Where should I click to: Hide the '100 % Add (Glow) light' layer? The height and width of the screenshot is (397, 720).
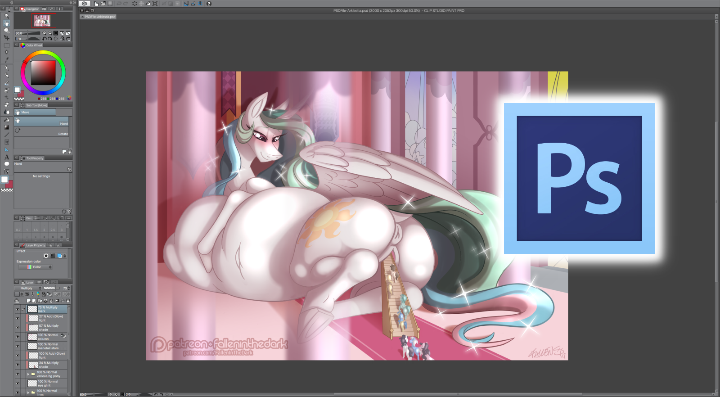[x=18, y=356]
